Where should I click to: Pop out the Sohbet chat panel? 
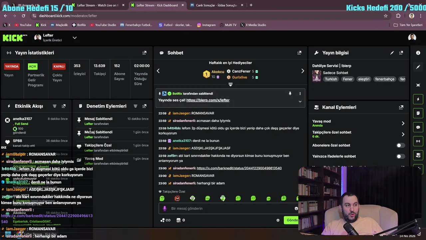click(299, 53)
